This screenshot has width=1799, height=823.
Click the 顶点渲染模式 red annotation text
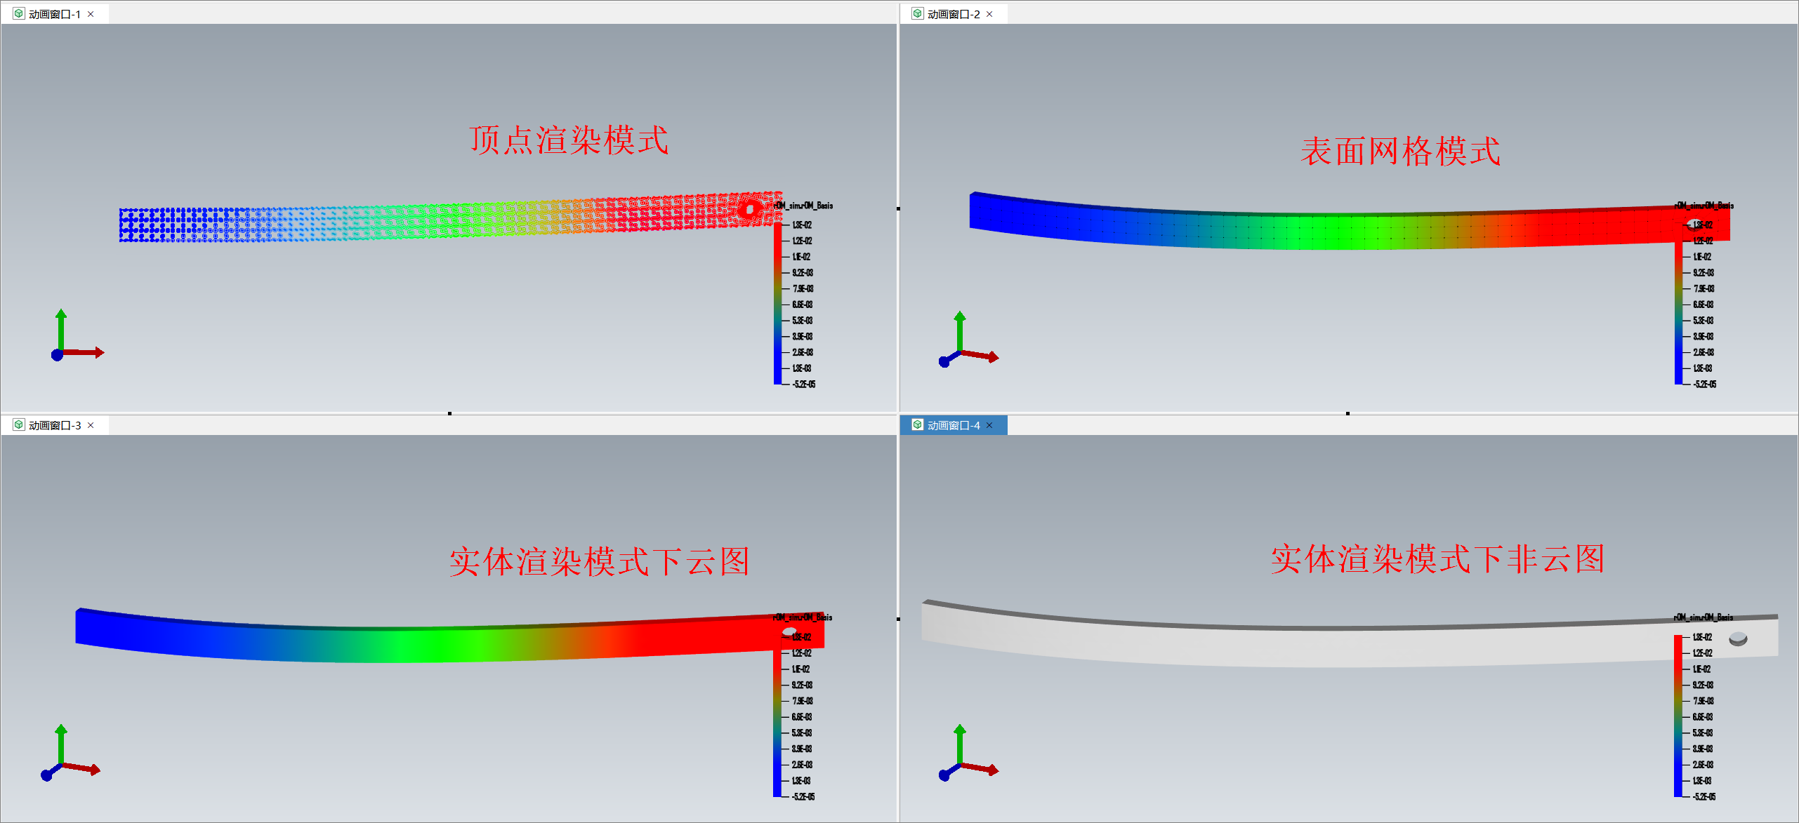[569, 140]
